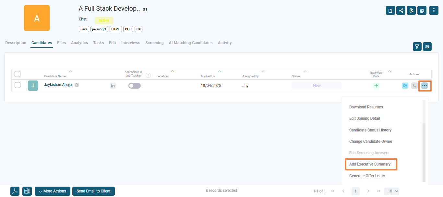Click the Chat link under job title
This screenshot has height=197, width=443.
tap(83, 19)
